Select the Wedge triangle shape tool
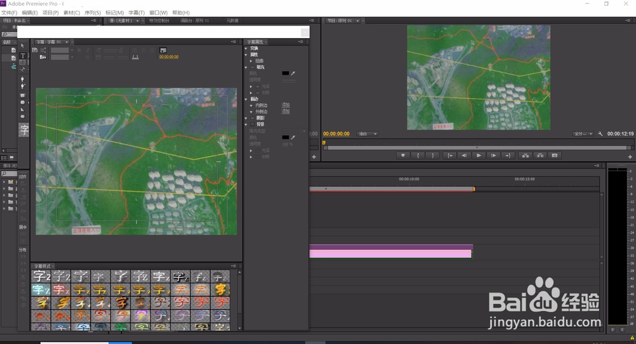 (23, 109)
